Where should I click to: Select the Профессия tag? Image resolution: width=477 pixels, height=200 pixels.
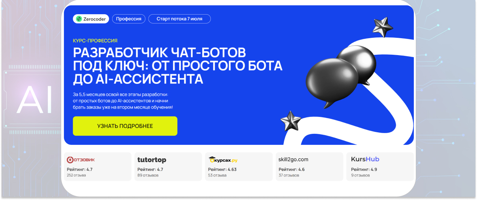click(129, 19)
